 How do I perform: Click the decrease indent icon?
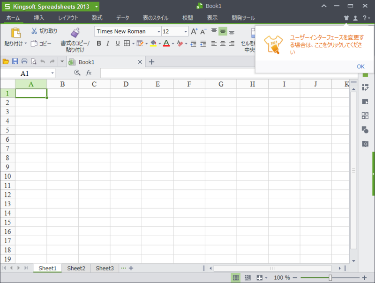click(193, 44)
